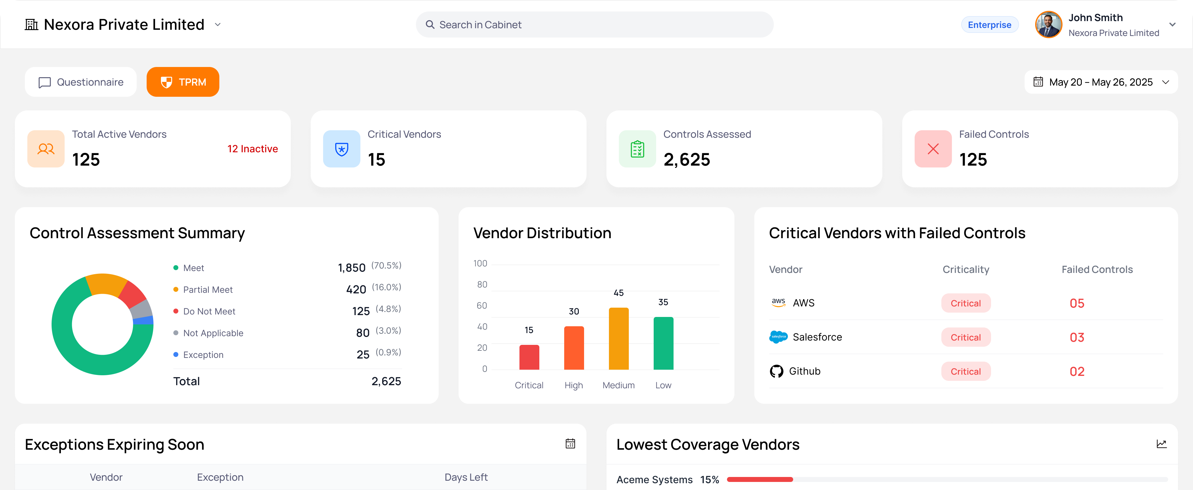
Task: Click the Enterprise plan badge
Action: (989, 25)
